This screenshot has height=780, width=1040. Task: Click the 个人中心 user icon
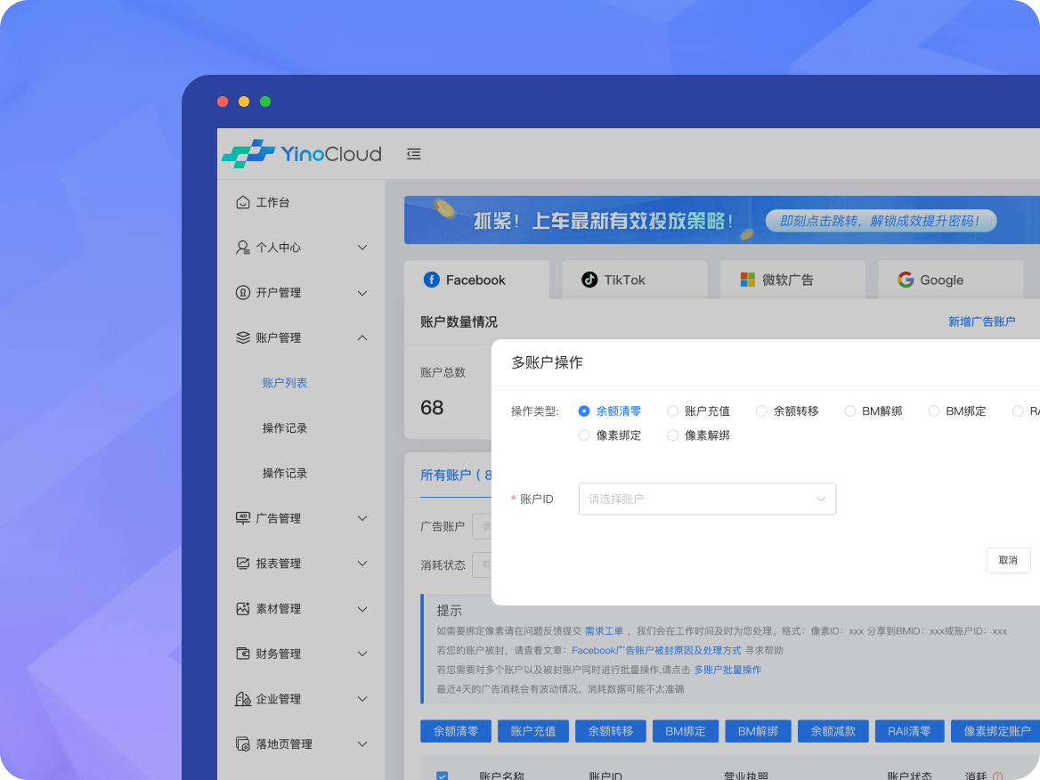click(x=243, y=248)
